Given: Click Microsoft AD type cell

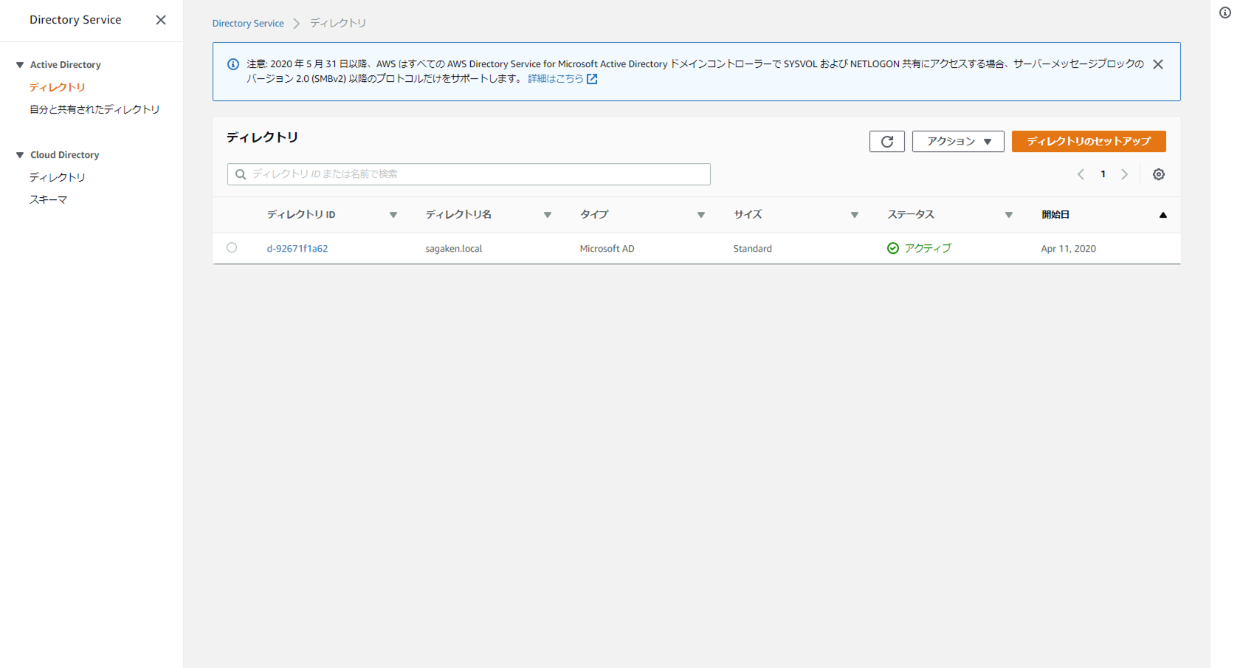Looking at the screenshot, I should (607, 249).
